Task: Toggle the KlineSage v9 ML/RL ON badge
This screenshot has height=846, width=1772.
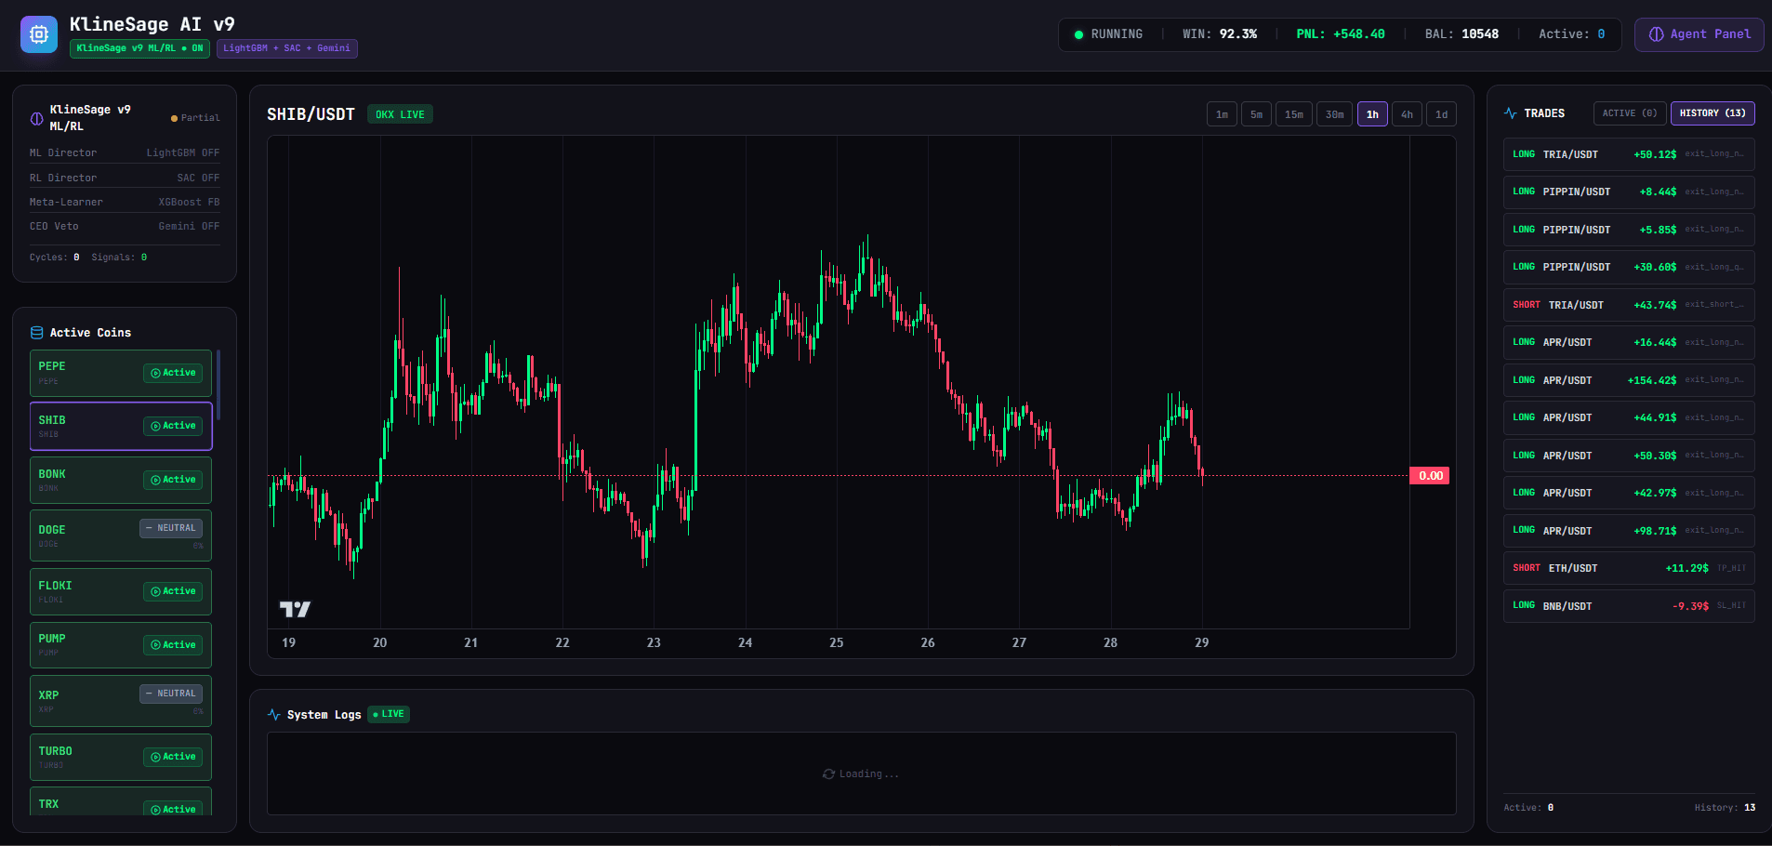Action: click(x=139, y=48)
